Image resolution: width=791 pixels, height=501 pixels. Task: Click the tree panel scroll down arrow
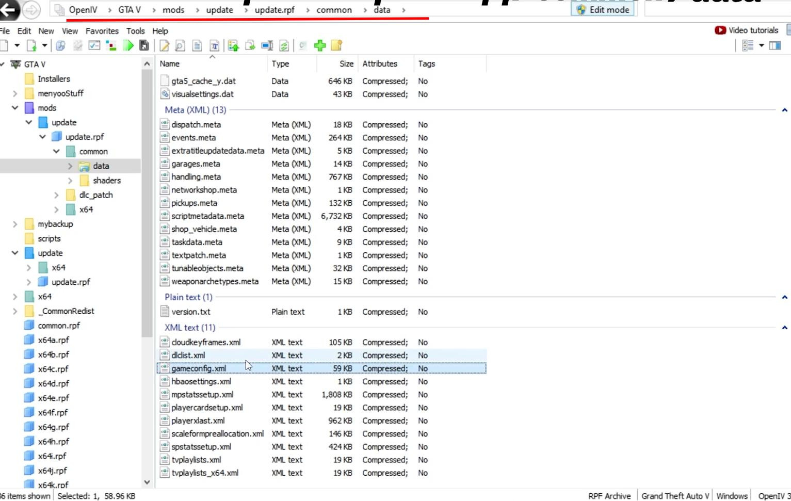point(147,482)
